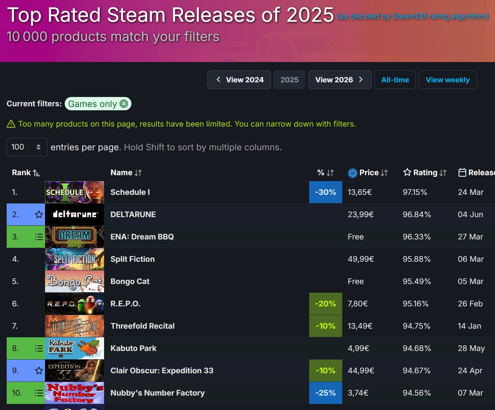The height and width of the screenshot is (410, 495).
Task: Click the Rank column sort arrow icon
Action: (36, 173)
